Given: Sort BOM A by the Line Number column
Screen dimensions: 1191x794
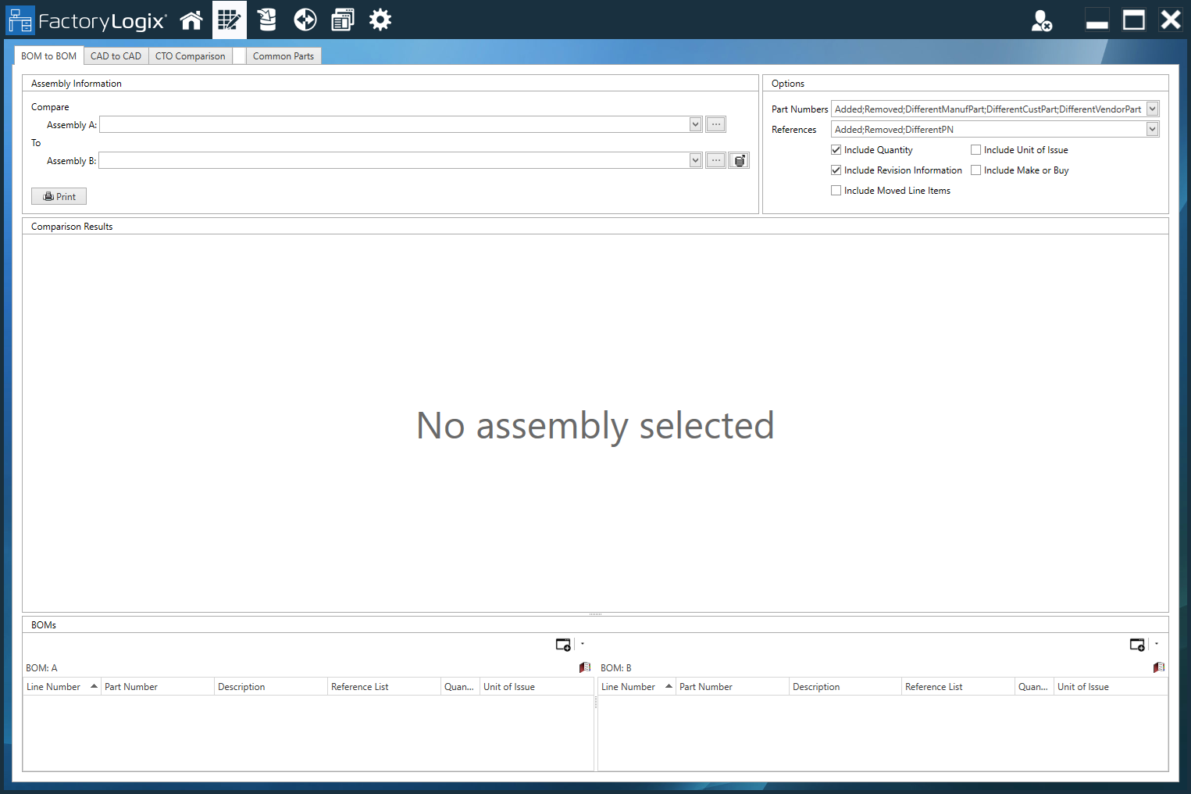Looking at the screenshot, I should point(53,686).
